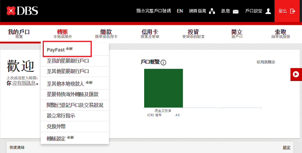Click the logout (登出) button
Image resolution: width=302 pixels, height=153 pixels.
288,11
